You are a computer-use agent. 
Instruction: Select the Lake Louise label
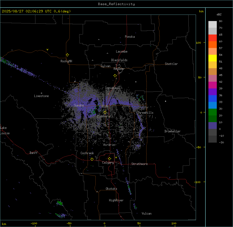[x=5, y=130]
